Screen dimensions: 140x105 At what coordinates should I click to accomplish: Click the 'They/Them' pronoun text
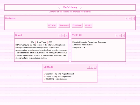click(41, 42)
